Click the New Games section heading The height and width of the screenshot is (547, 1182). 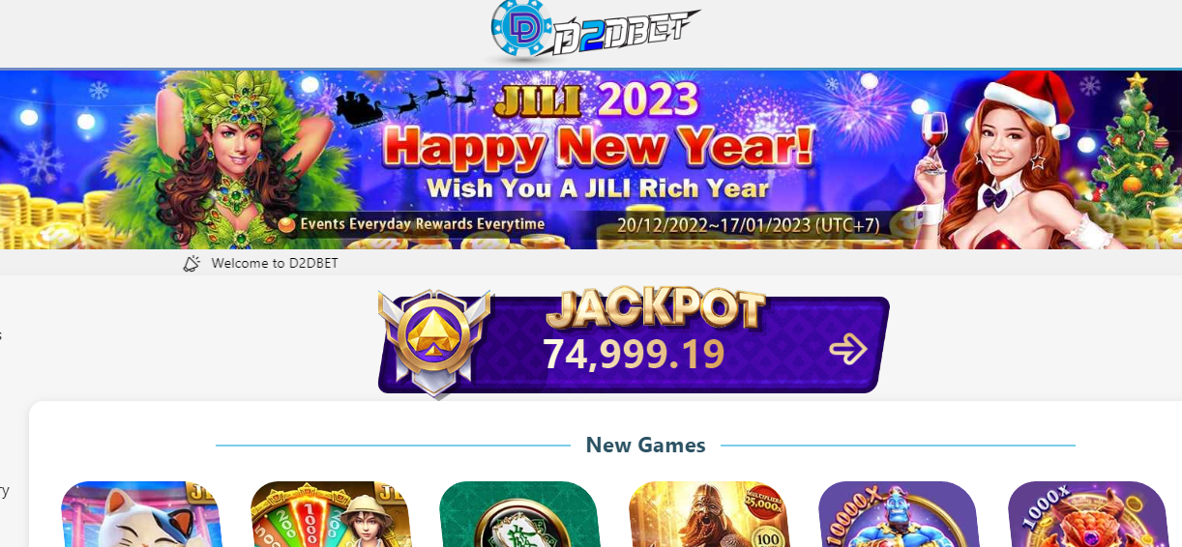(645, 446)
